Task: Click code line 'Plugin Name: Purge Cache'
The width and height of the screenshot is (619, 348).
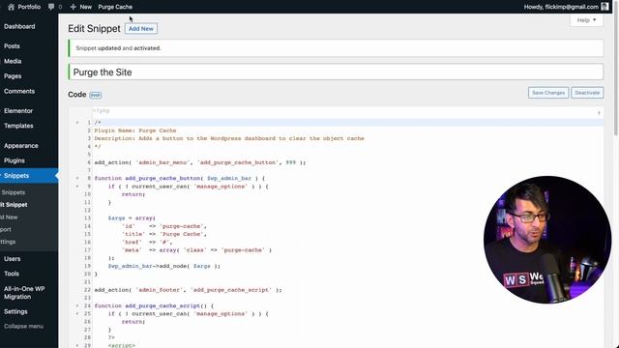Action: pos(135,130)
